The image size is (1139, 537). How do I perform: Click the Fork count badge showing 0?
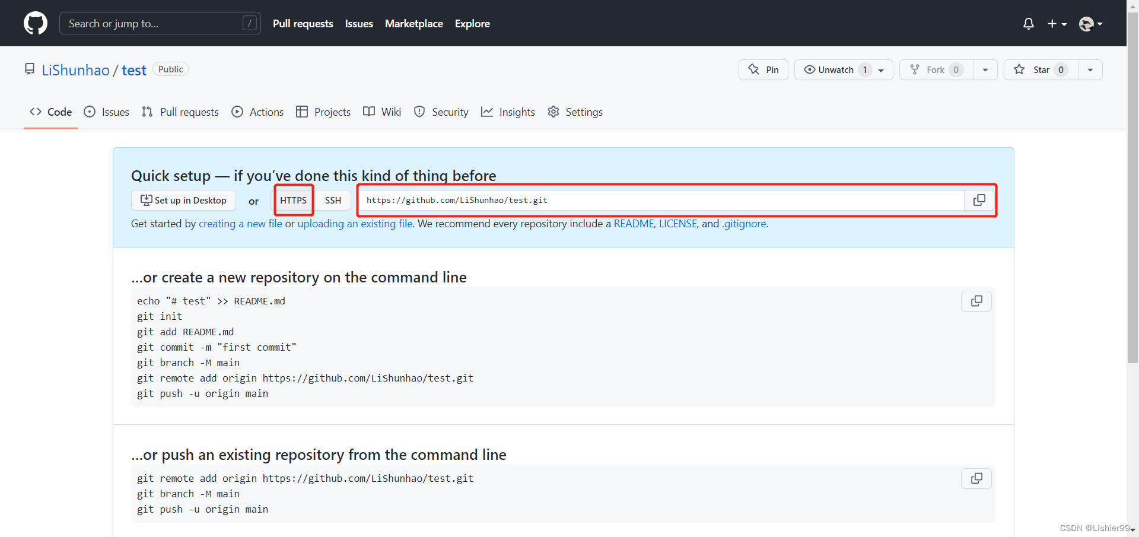click(956, 69)
